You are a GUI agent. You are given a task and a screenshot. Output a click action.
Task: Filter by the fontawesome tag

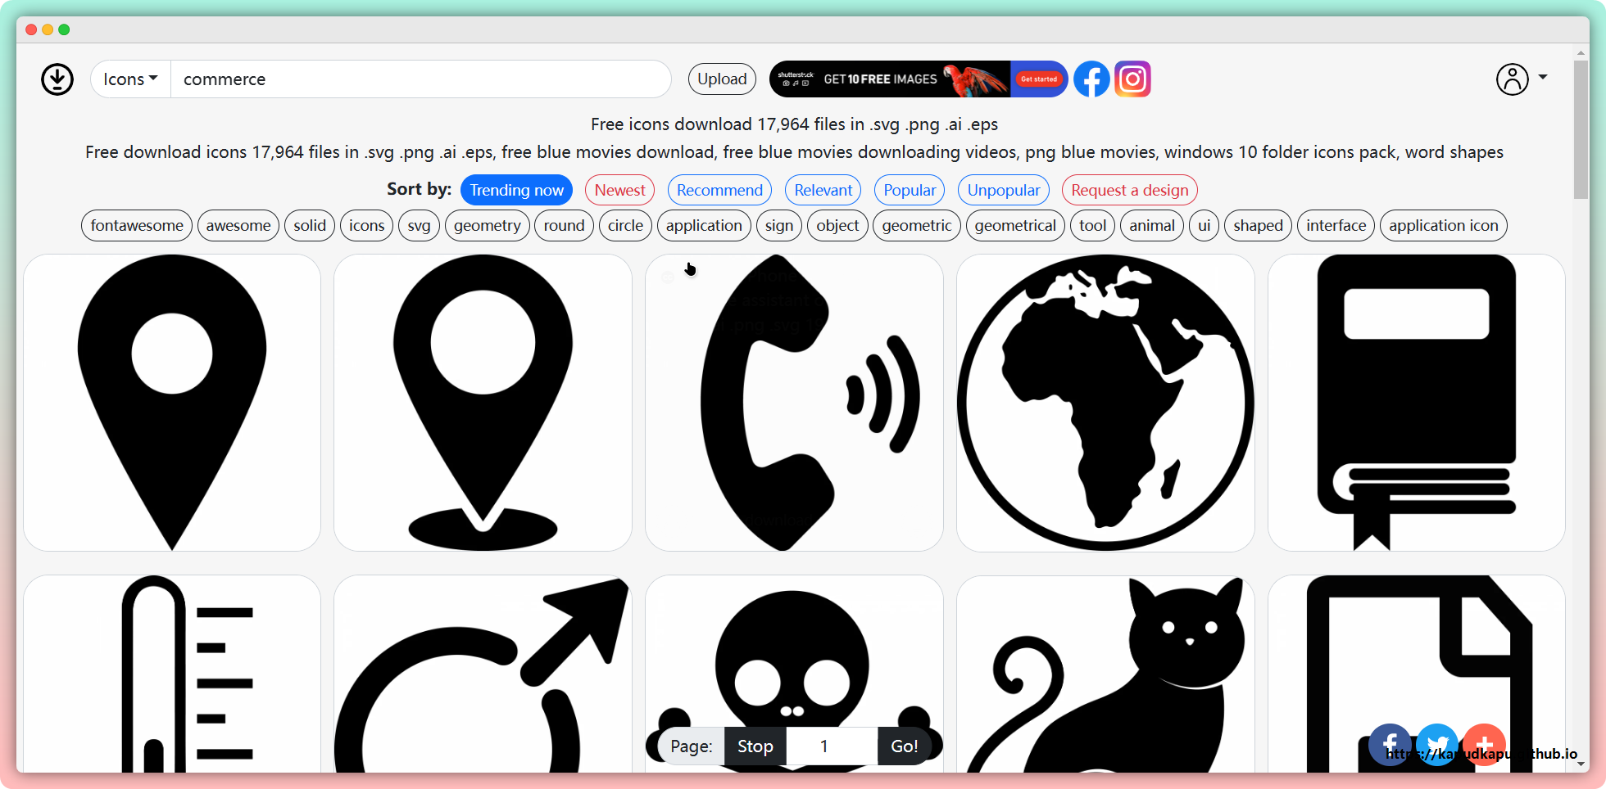click(137, 226)
